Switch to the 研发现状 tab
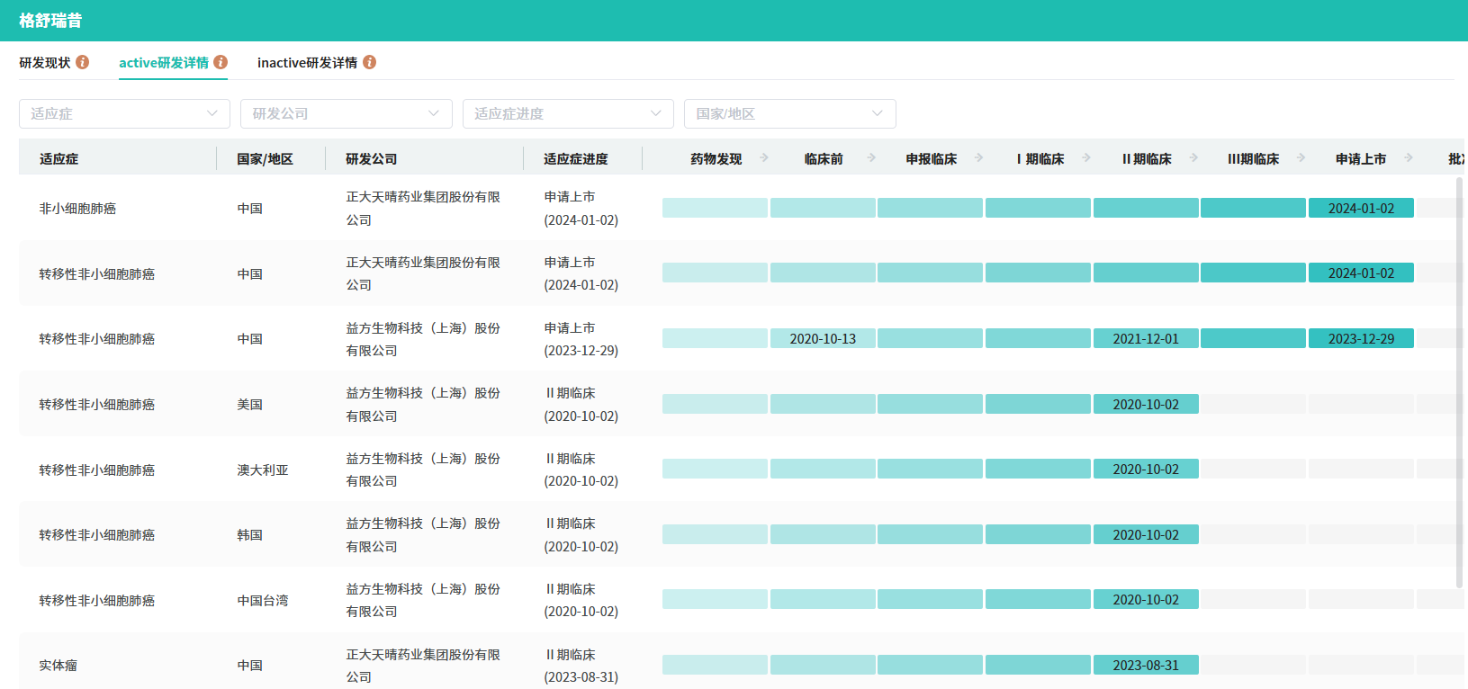 pyautogui.click(x=45, y=63)
